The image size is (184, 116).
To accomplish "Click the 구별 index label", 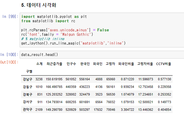I will point(29,71).
